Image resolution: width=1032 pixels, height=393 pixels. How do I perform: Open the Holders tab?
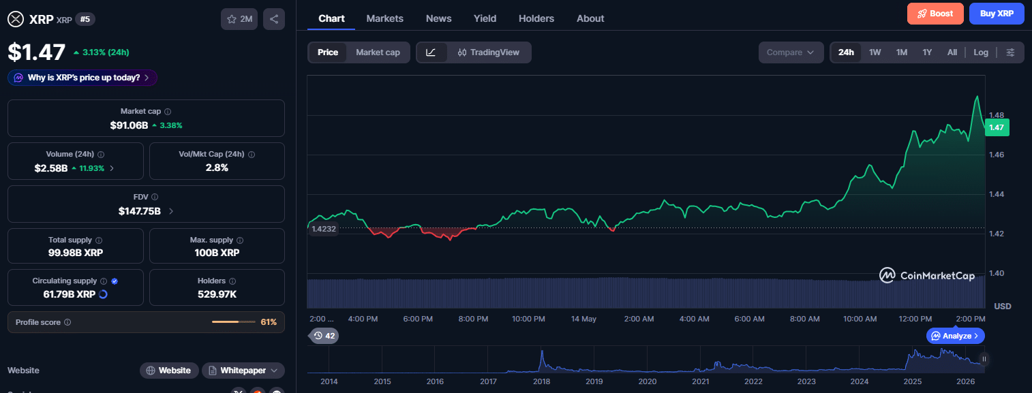point(536,18)
